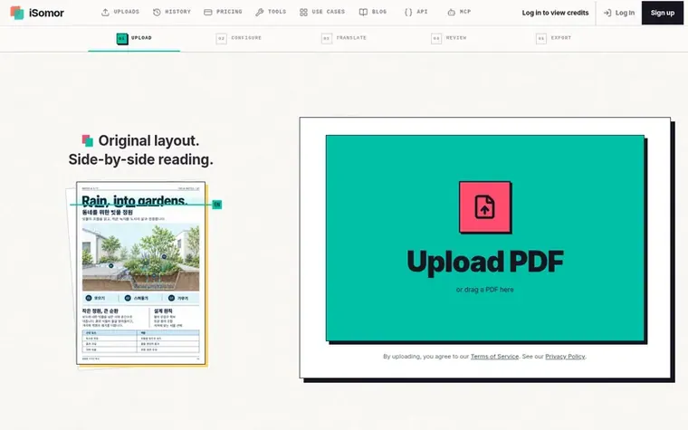The image size is (688, 430).
Task: Go to step 02 Configure
Action: coord(239,38)
